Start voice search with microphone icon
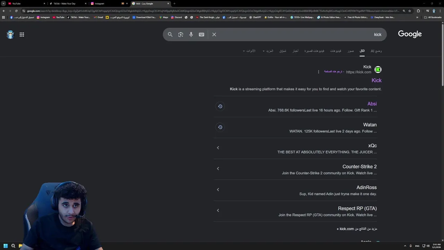 tap(191, 34)
